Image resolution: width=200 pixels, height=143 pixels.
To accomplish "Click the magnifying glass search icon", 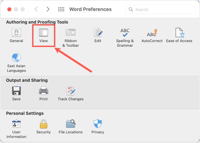I will [x=131, y=10].
